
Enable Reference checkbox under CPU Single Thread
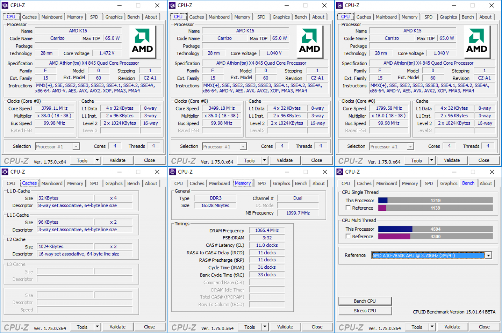[348, 208]
